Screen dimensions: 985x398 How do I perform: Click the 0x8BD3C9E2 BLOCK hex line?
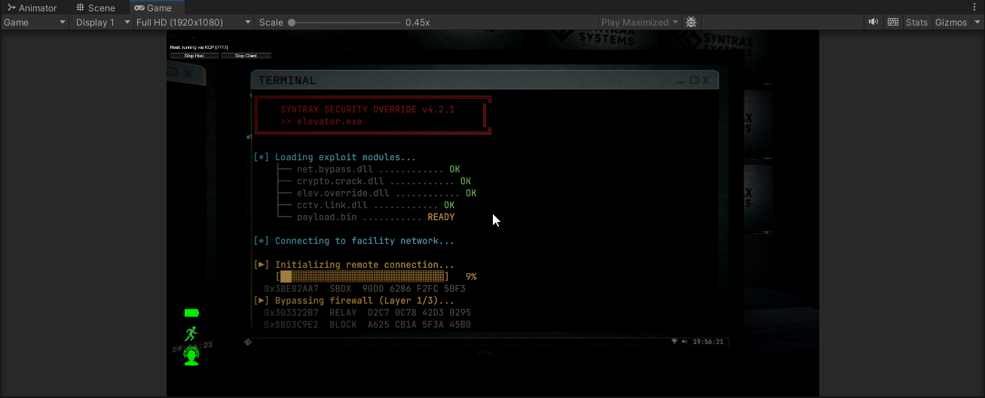coord(367,324)
